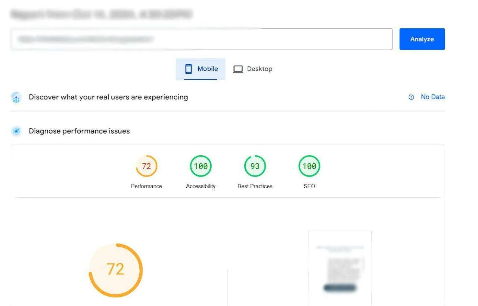Viewport: 478px width, 306px height.
Task: Open the No Data link
Action: pos(433,97)
